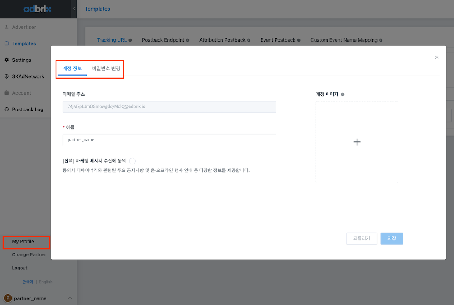Switch to the 비밀번호 변경 tab
This screenshot has width=454, height=305.
click(x=106, y=68)
